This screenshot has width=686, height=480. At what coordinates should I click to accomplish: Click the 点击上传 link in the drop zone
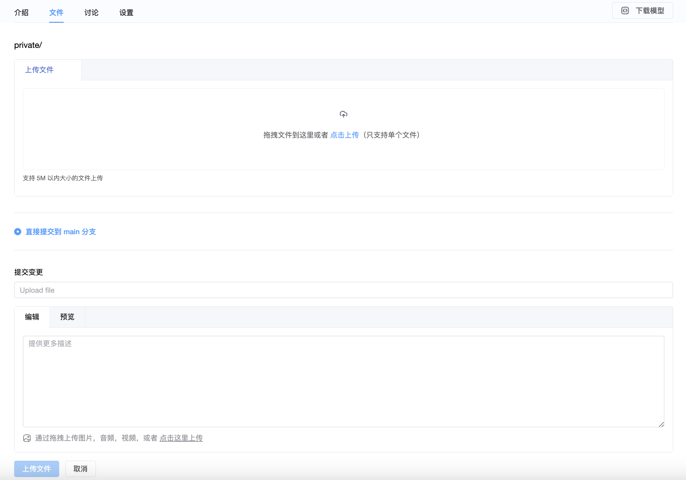(344, 135)
